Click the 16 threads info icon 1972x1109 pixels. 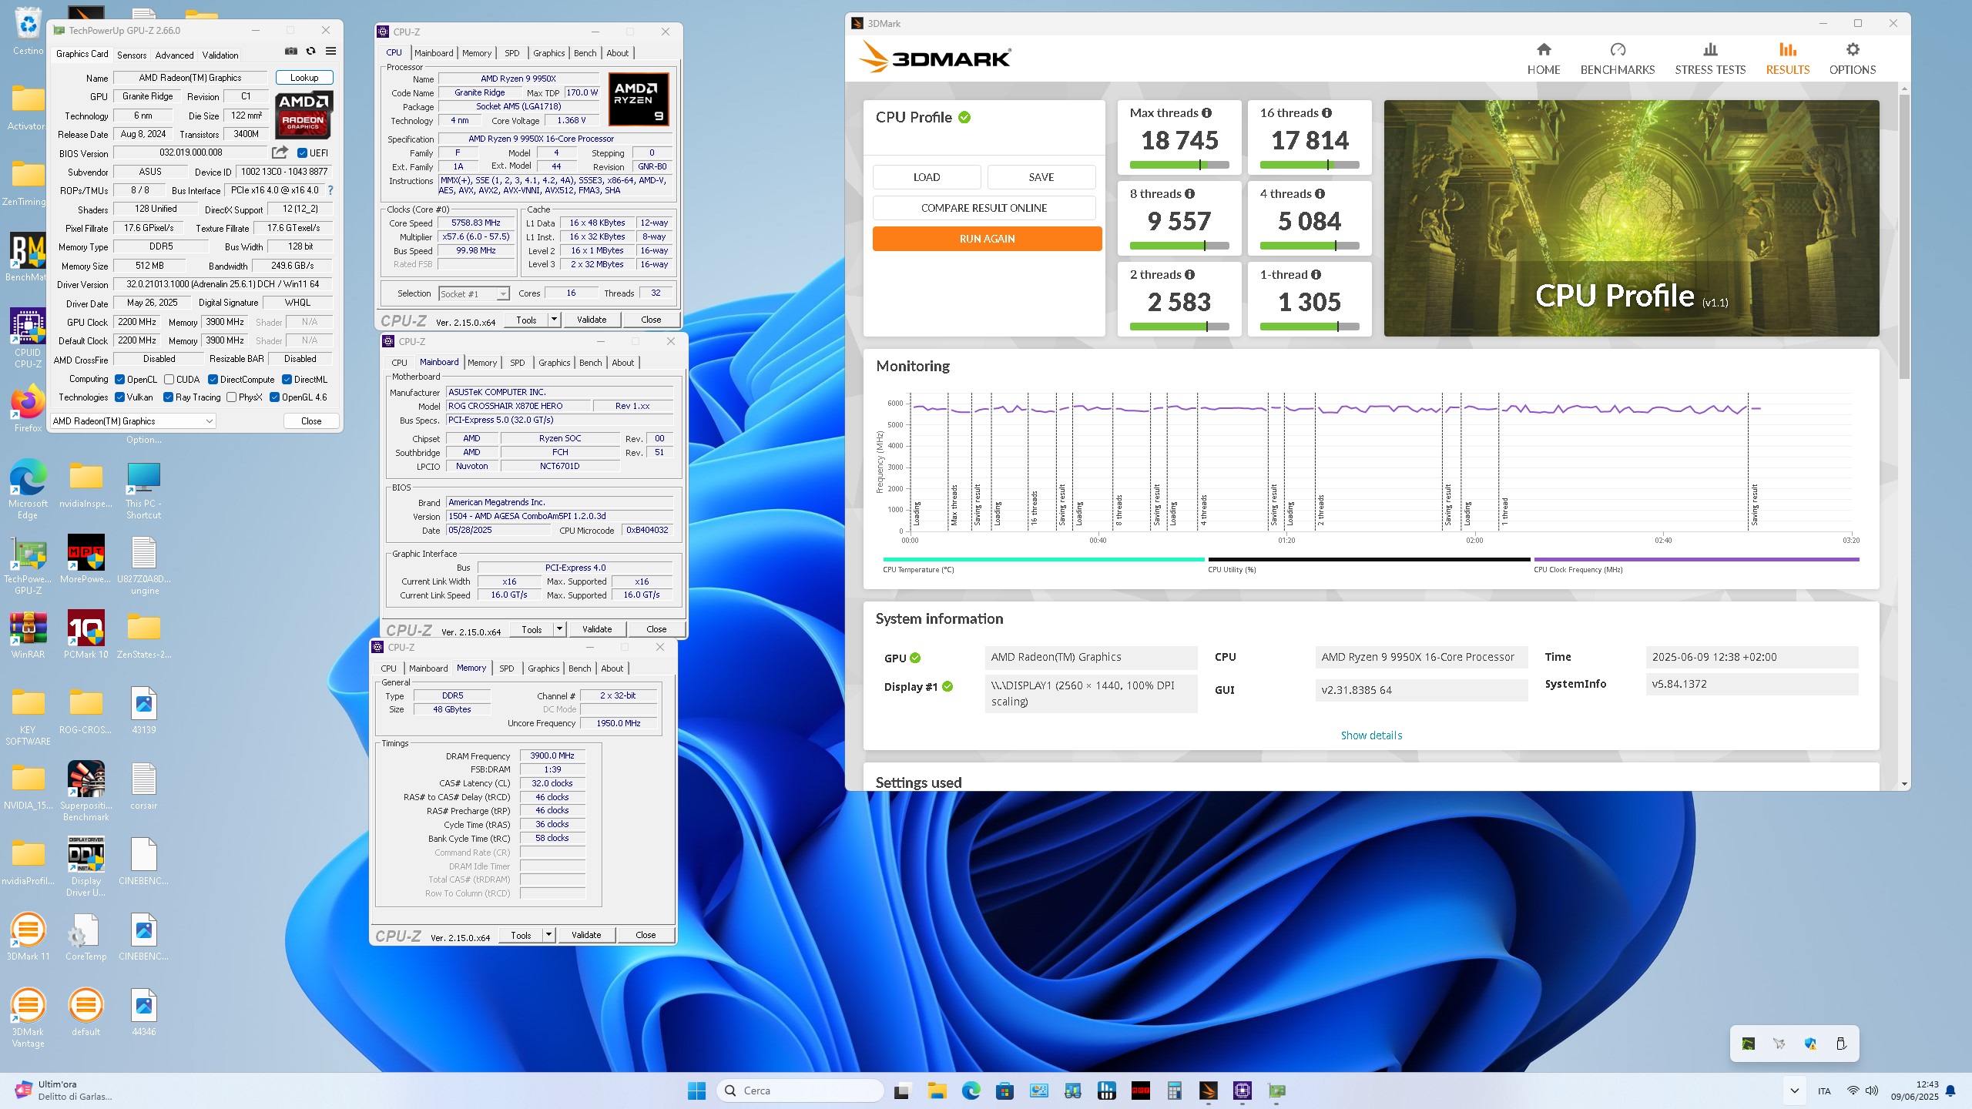1326,112
